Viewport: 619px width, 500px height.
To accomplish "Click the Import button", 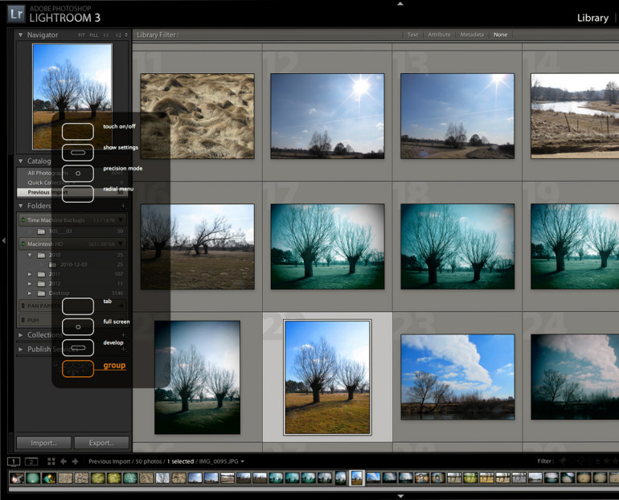I will 44,443.
